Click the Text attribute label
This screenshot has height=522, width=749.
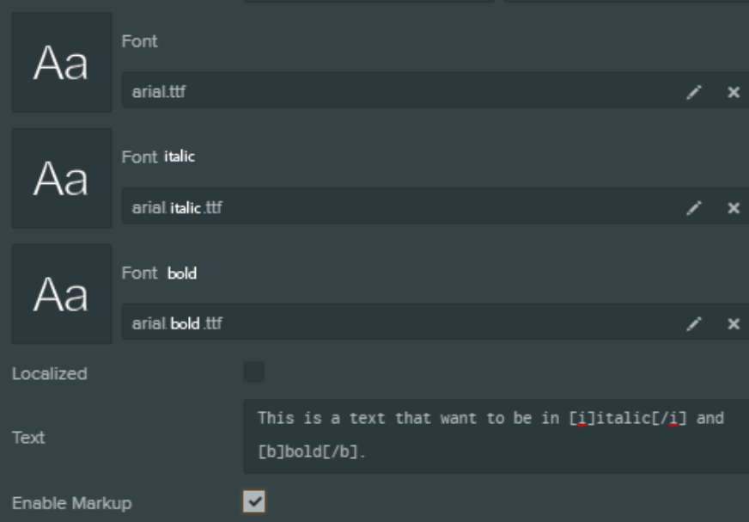(x=28, y=438)
